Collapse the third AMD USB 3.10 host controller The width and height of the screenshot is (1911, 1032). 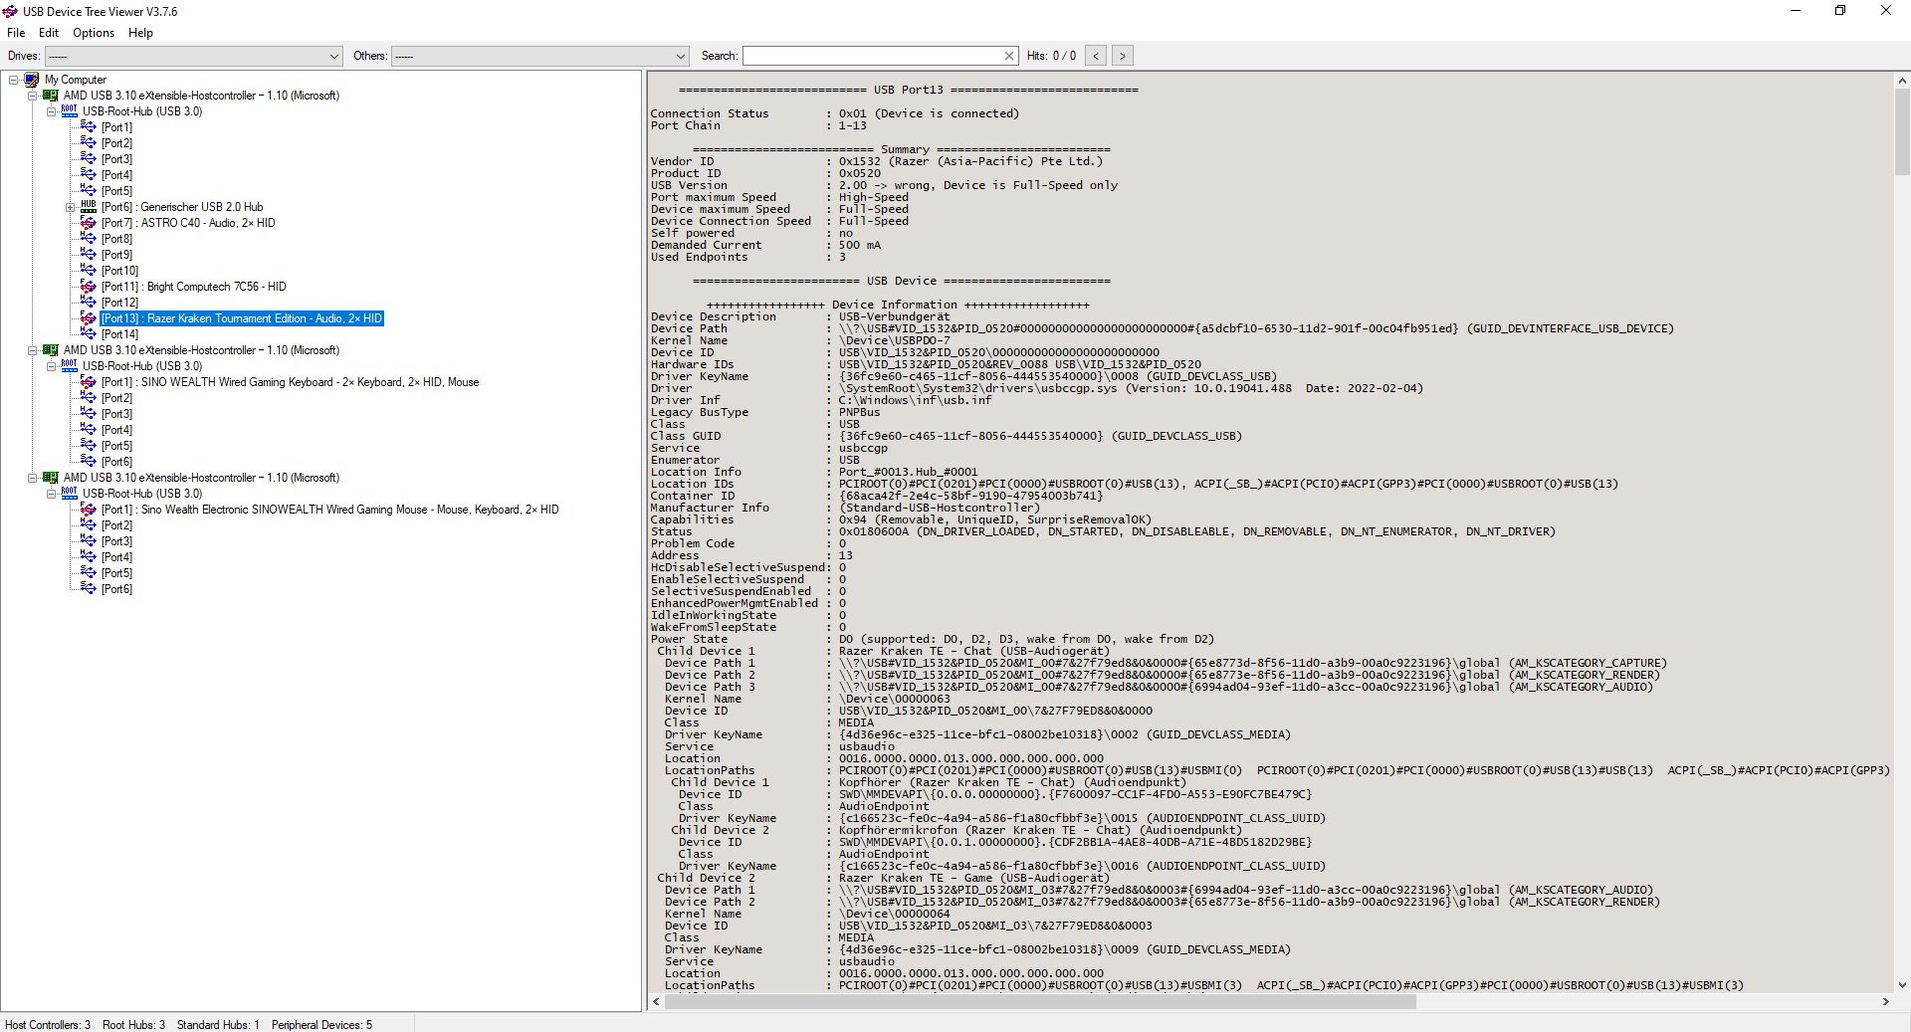pyautogui.click(x=33, y=478)
